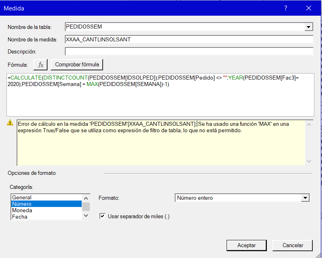Click the empty Descripción text field
The height and width of the screenshot is (258, 322).
click(189, 51)
